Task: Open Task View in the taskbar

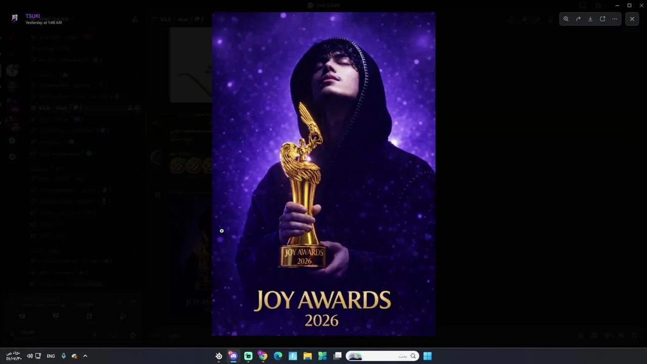Action: pos(338,356)
